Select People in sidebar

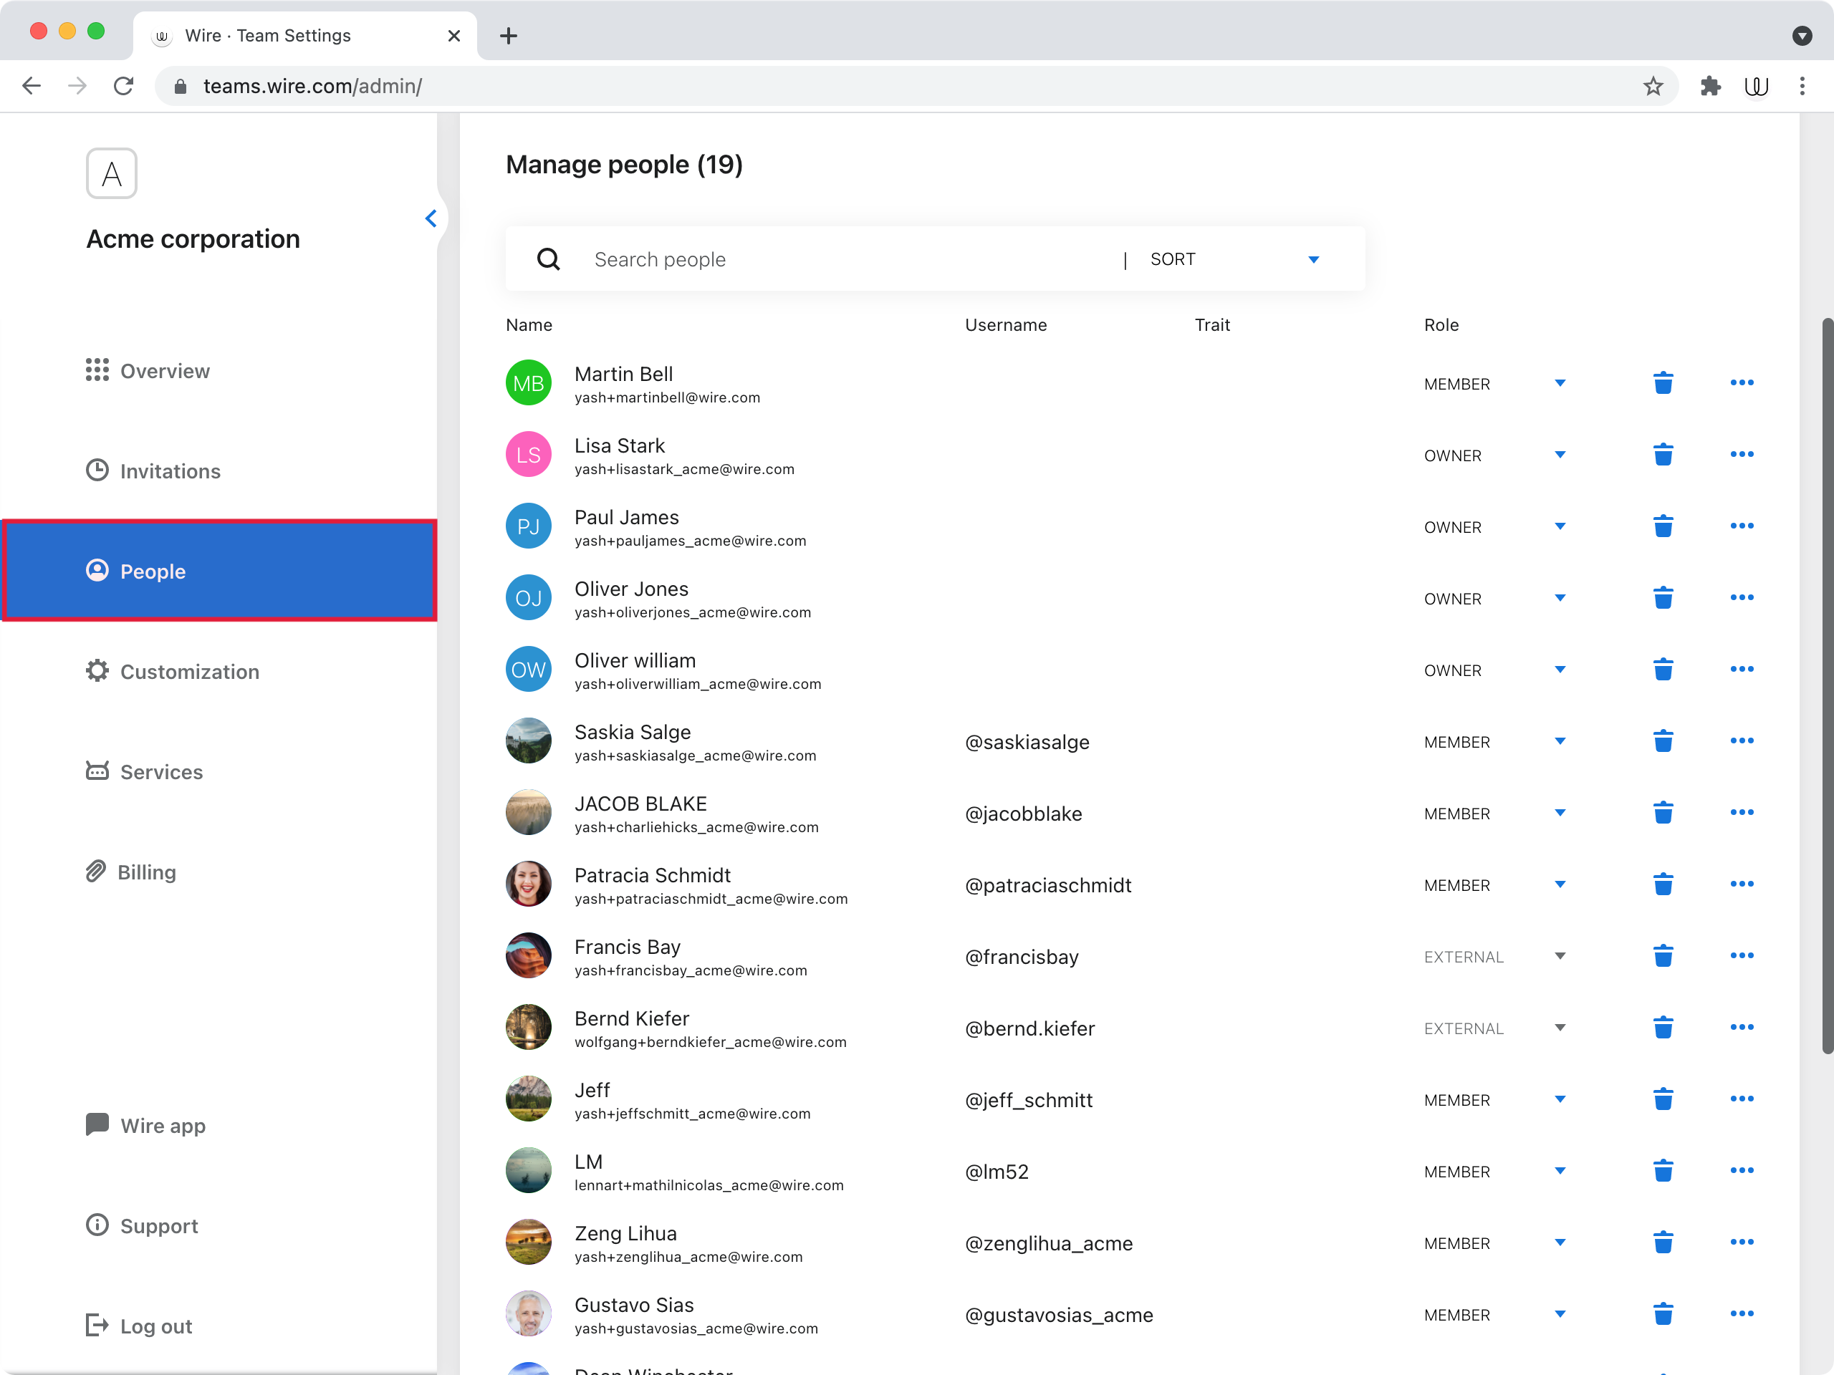(x=220, y=570)
